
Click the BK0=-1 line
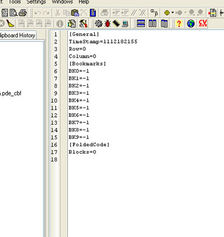coord(79,71)
